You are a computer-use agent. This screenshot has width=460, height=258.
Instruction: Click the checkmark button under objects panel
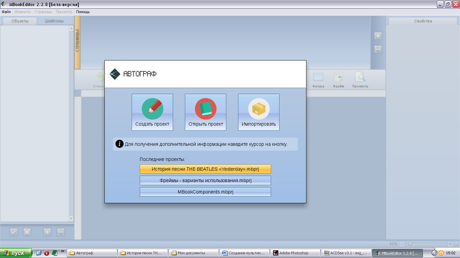(x=13, y=232)
